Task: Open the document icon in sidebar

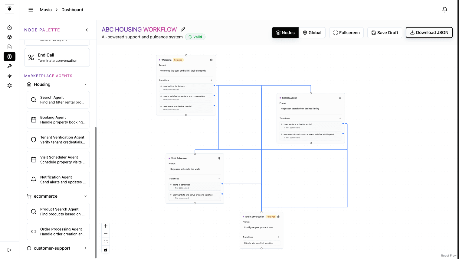Action: point(9,47)
